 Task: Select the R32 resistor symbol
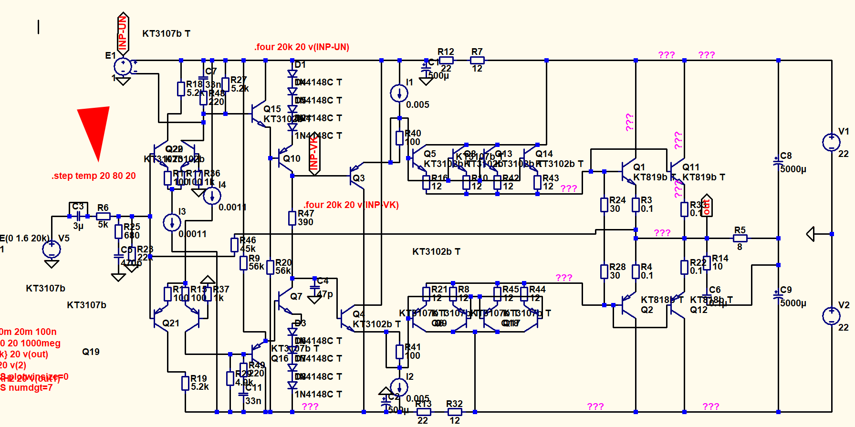click(455, 412)
